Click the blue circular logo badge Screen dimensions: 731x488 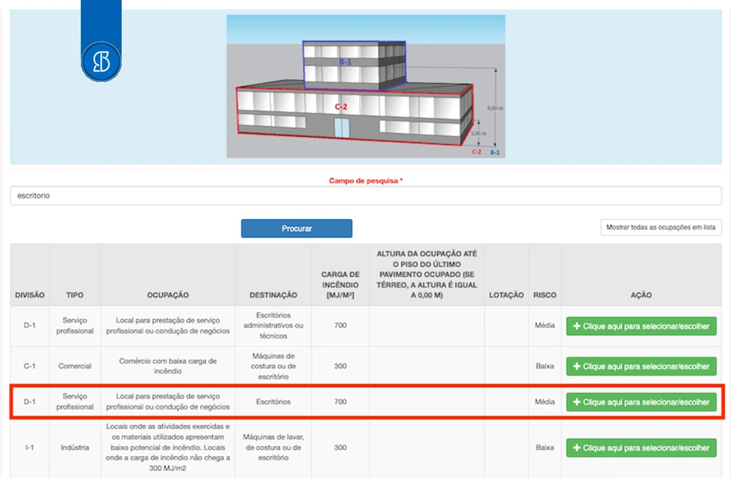(x=101, y=61)
